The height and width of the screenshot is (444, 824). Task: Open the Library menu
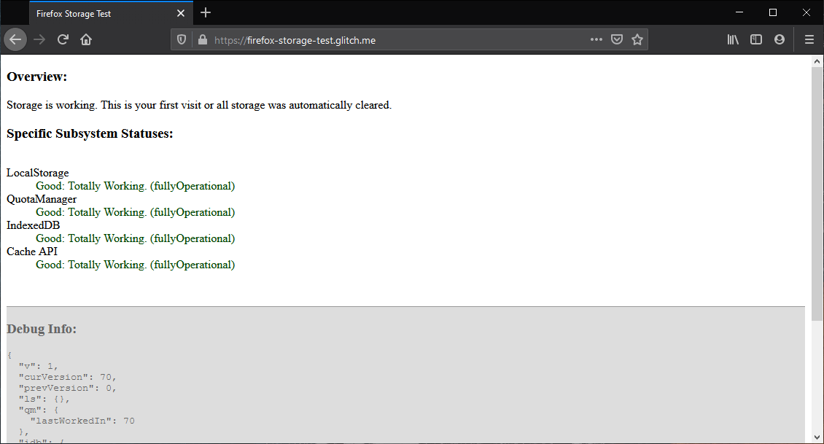coord(733,40)
